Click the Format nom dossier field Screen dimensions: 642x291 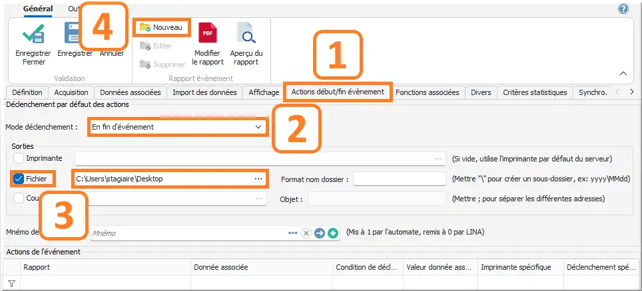[399, 179]
